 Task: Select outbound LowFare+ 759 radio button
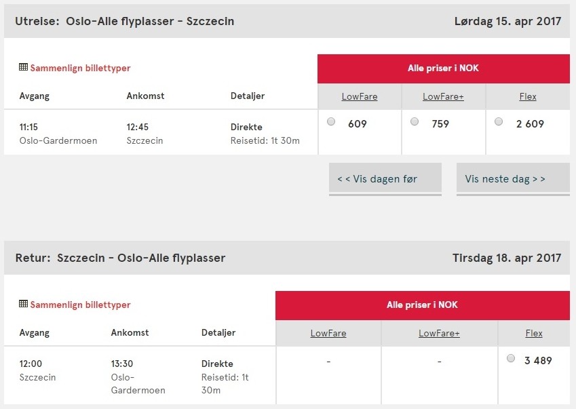[x=415, y=121]
